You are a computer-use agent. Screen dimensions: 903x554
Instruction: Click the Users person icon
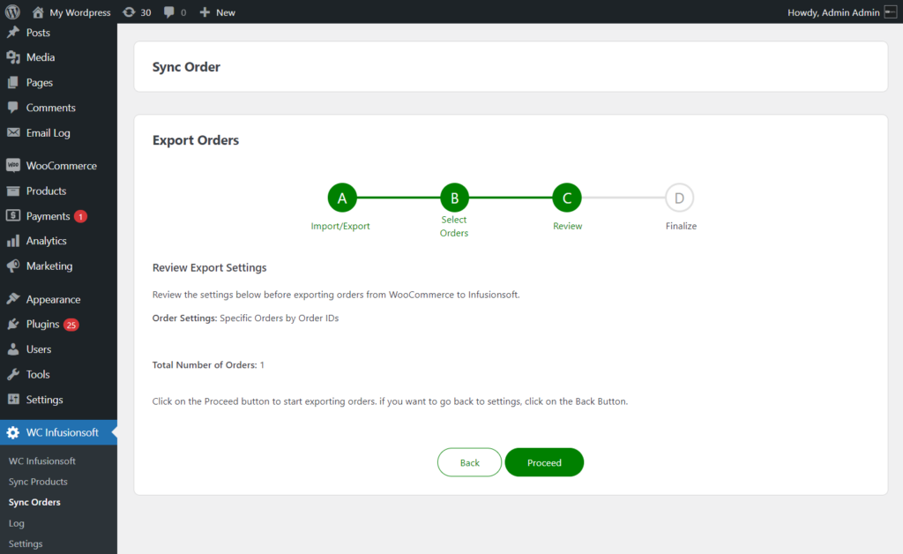(x=13, y=349)
